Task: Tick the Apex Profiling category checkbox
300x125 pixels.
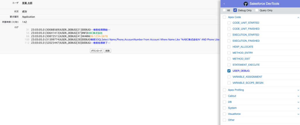Action: click(x=224, y=90)
